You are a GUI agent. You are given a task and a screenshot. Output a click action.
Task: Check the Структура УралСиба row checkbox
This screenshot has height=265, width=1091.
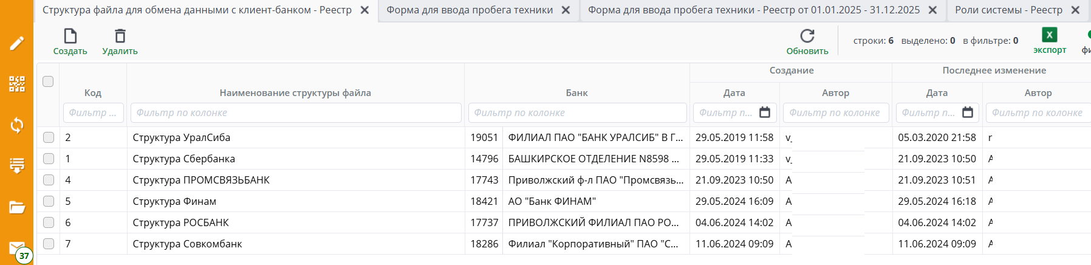(x=49, y=137)
